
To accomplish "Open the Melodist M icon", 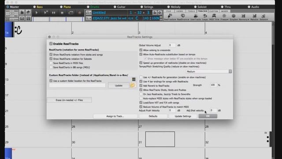I will coord(254,17).
